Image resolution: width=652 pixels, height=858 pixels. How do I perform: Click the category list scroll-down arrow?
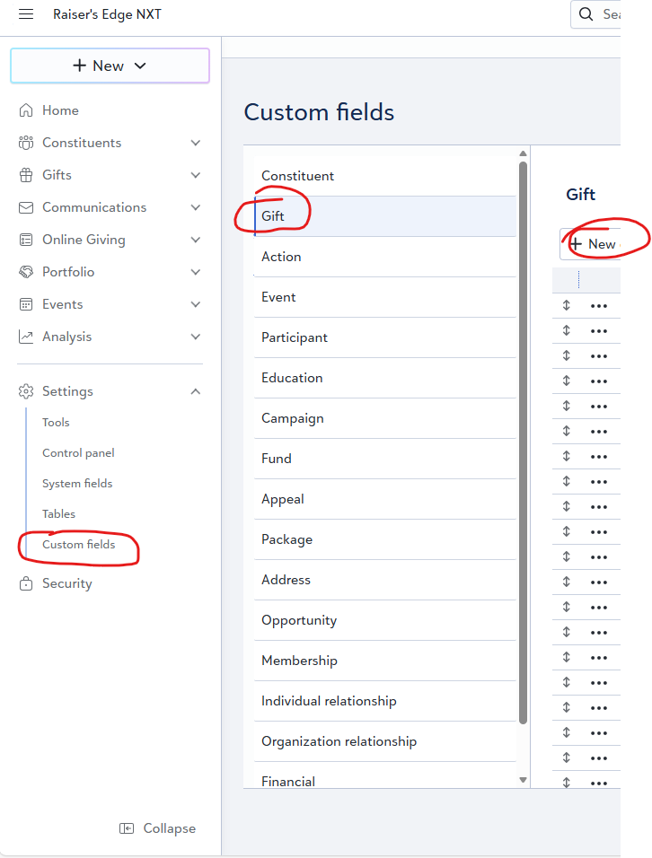pyautogui.click(x=523, y=780)
